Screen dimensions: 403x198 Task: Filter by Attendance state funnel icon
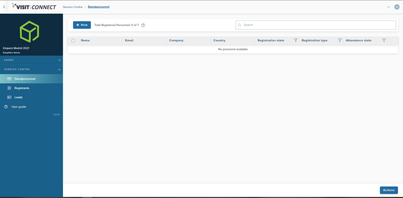384,41
